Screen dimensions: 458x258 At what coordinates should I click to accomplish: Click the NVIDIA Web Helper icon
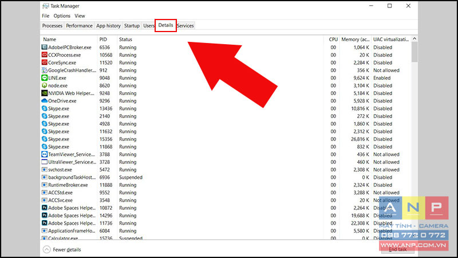pos(45,93)
